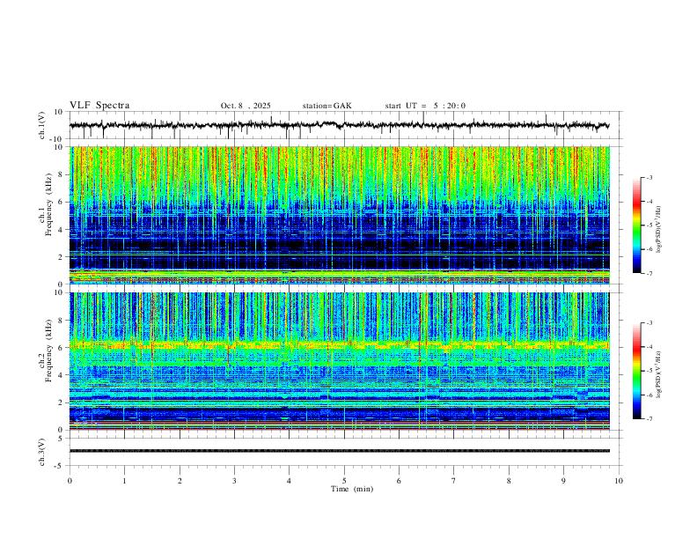Click the ch.1 voltage waveform trace
Image resolution: width=697 pixels, height=539 pixels.
click(x=339, y=125)
